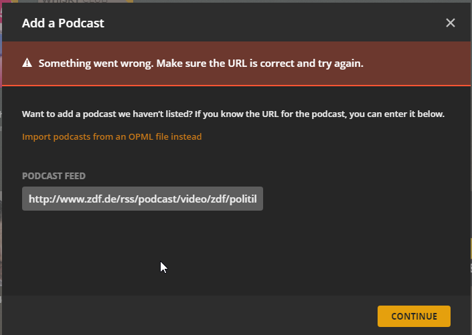Image resolution: width=472 pixels, height=335 pixels.
Task: Click the "PODCAST FEED" field label
Action: click(54, 176)
